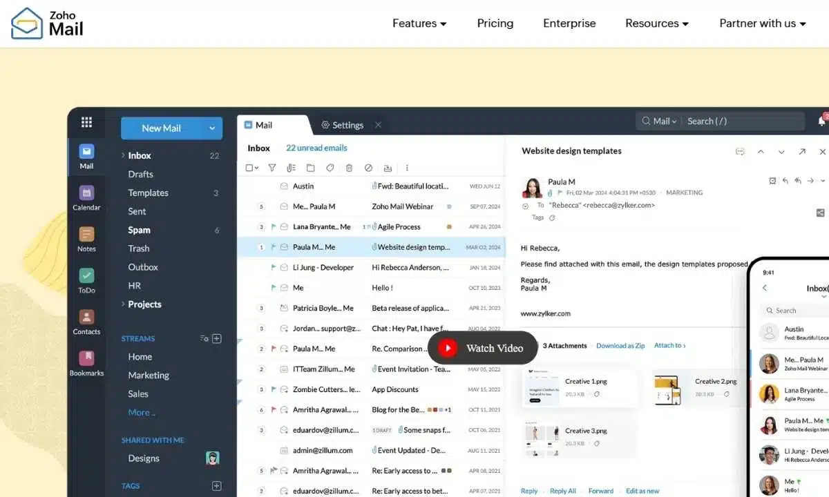Open the Contacts app in sidebar
829x497 pixels.
point(86,322)
